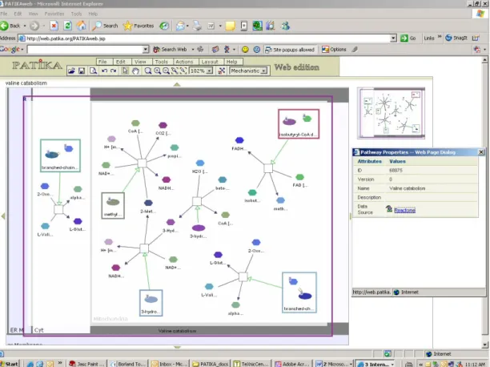This screenshot has height=367, width=490.
Task: Select the 3-hydro... node box
Action: (x=151, y=303)
